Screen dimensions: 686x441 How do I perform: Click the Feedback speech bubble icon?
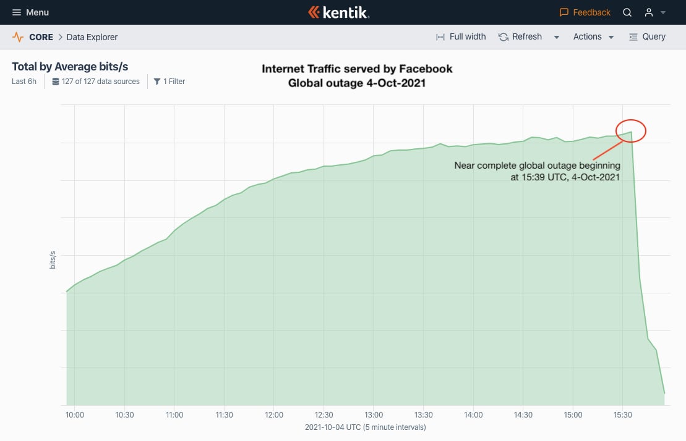tap(564, 12)
